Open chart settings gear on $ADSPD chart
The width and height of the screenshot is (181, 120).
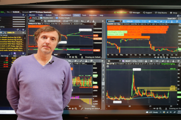pos(149,21)
